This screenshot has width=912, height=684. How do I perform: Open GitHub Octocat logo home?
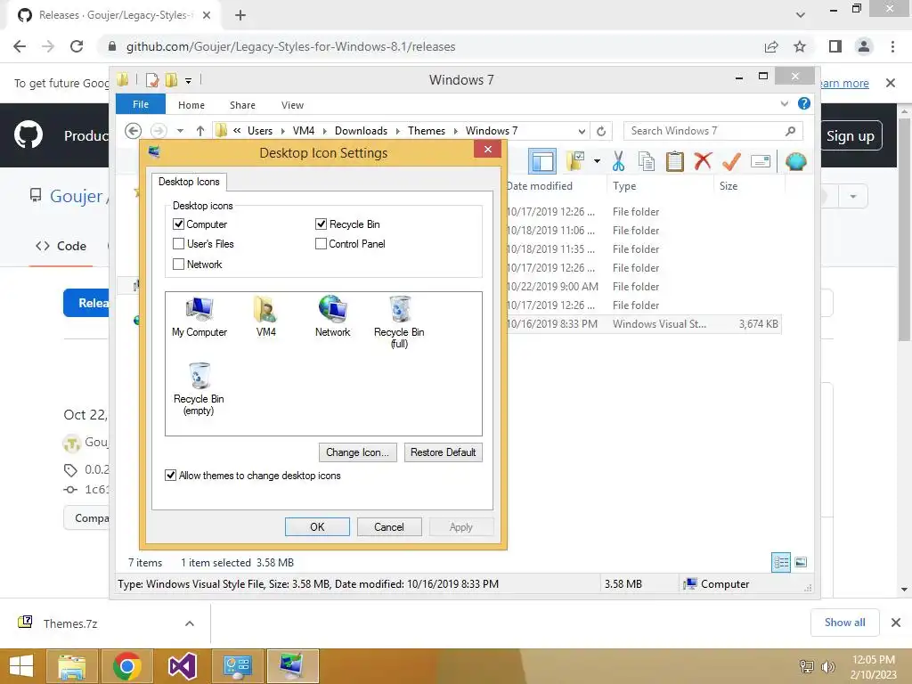(28, 135)
